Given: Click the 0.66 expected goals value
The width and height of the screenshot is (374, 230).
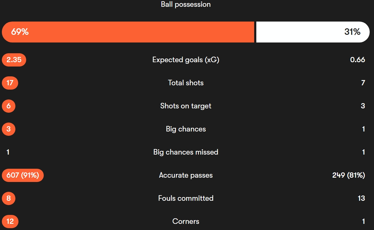Looking at the screenshot, I should point(357,60).
